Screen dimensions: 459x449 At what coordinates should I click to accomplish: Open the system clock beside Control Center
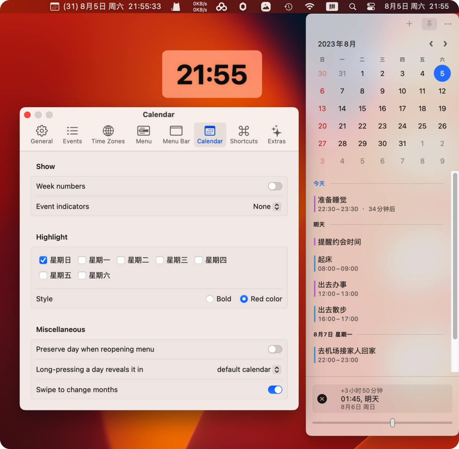tap(417, 7)
